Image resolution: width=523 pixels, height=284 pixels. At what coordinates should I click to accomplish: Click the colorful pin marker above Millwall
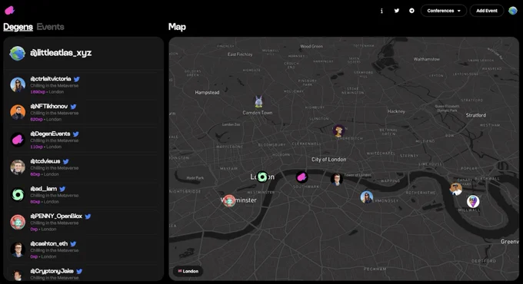coord(473,201)
